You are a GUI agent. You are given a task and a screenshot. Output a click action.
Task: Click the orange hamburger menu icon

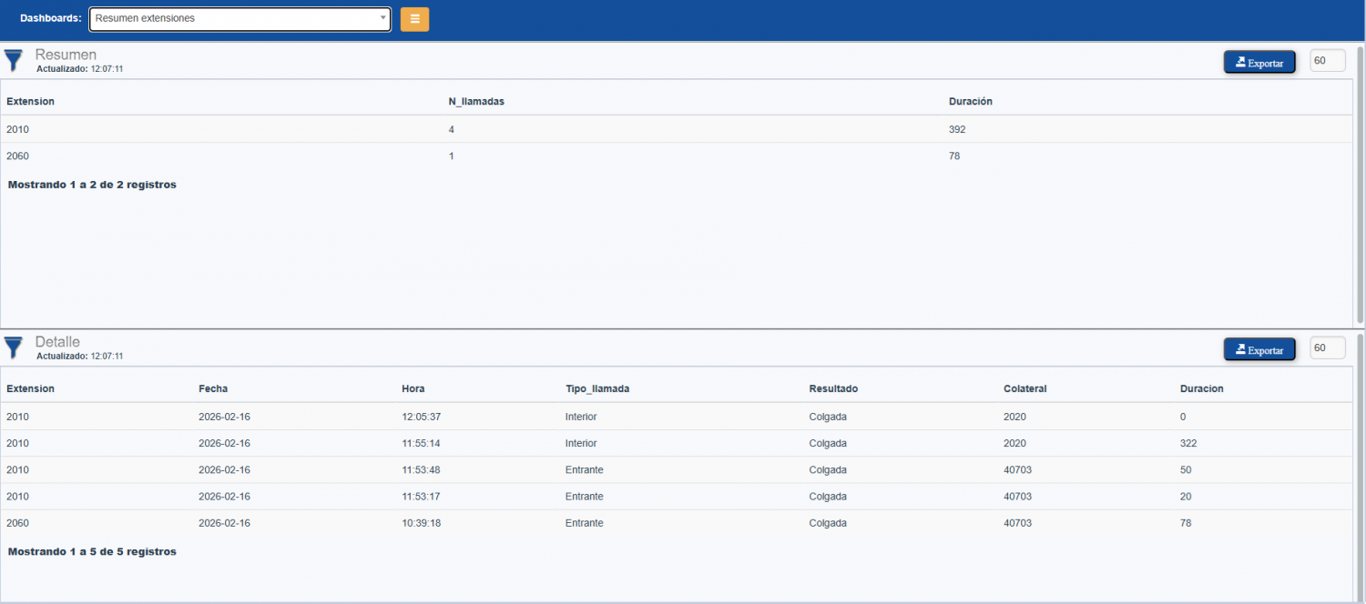click(414, 18)
